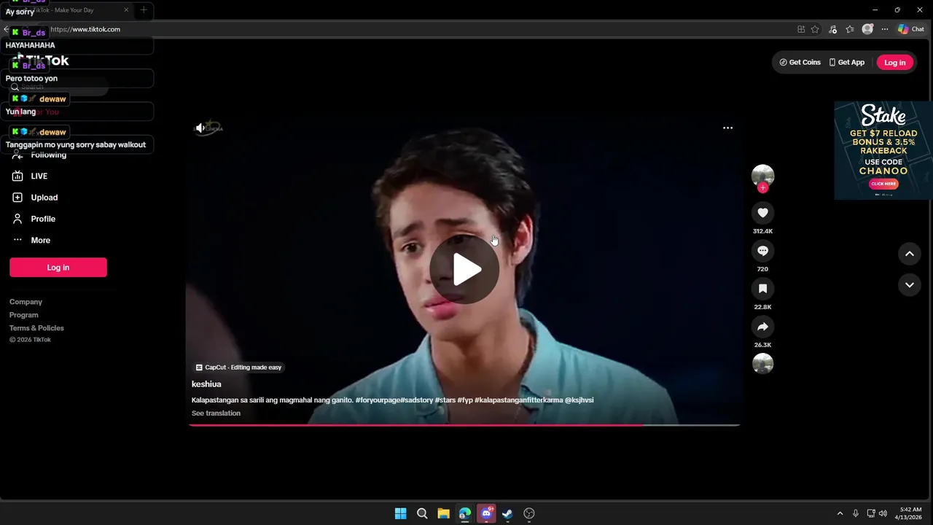Open Discord from the taskbar
This screenshot has height=525, width=933.
coord(486,513)
